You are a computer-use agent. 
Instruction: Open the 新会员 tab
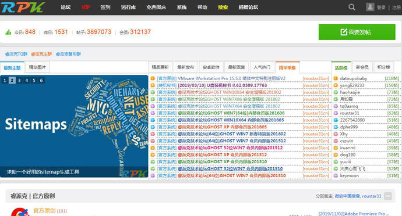pyautogui.click(x=362, y=67)
